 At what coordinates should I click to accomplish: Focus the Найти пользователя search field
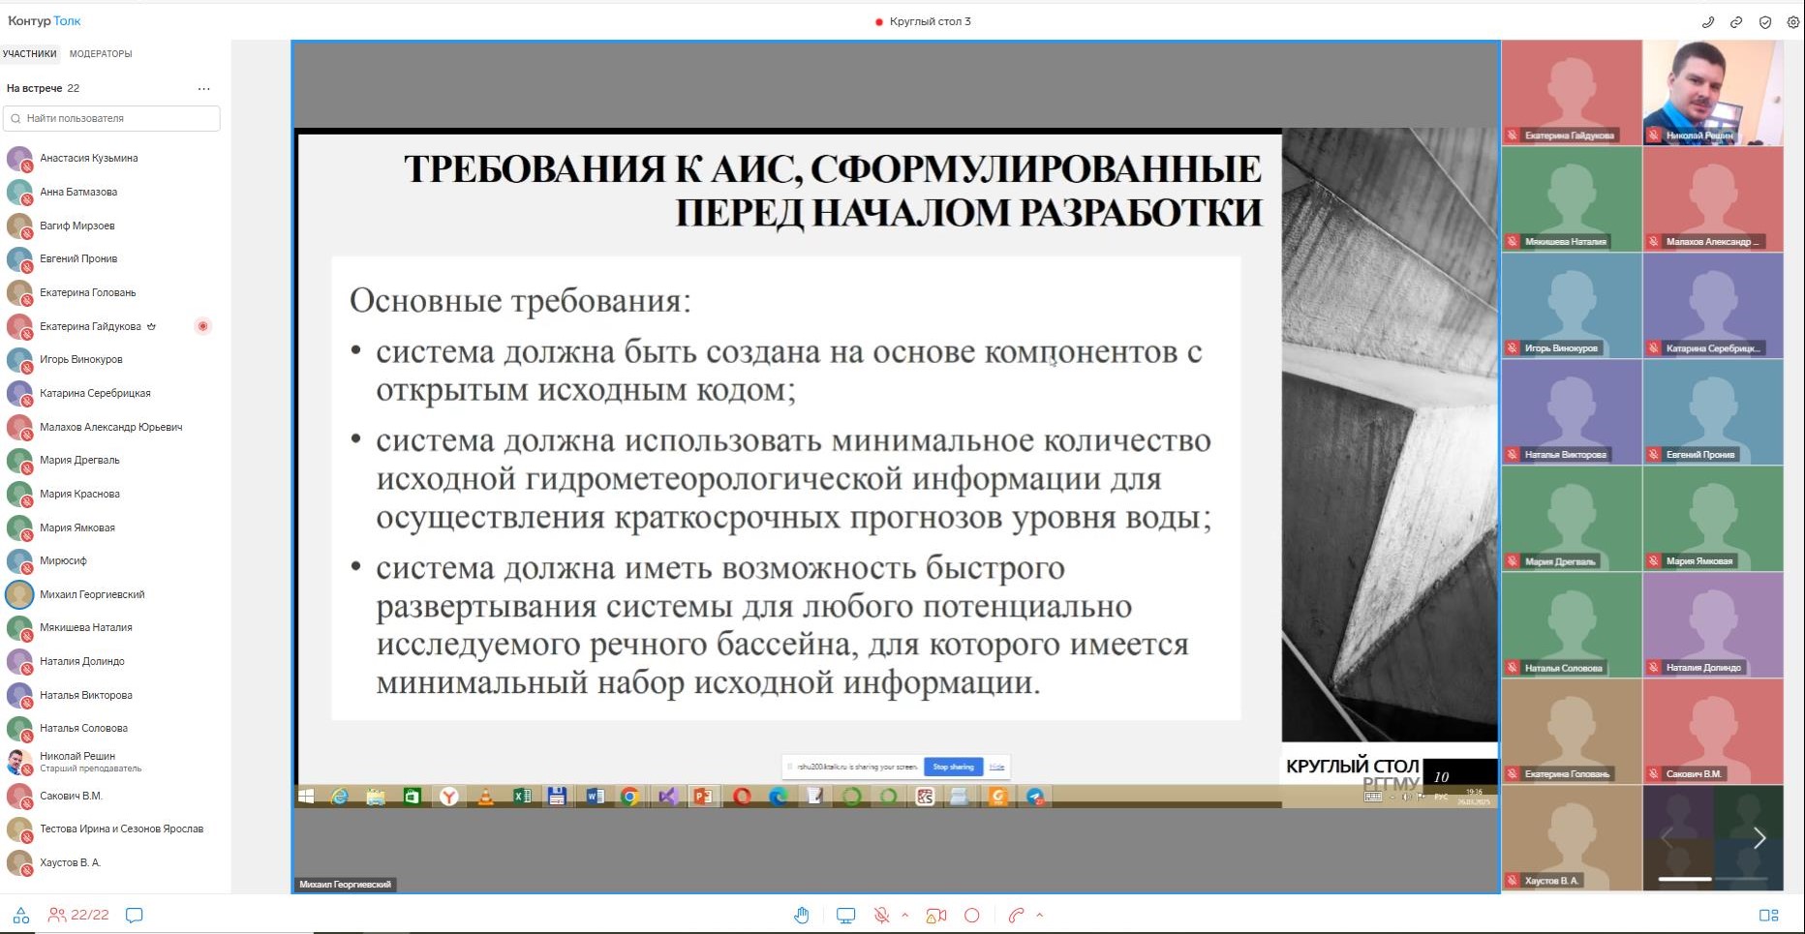click(x=111, y=118)
